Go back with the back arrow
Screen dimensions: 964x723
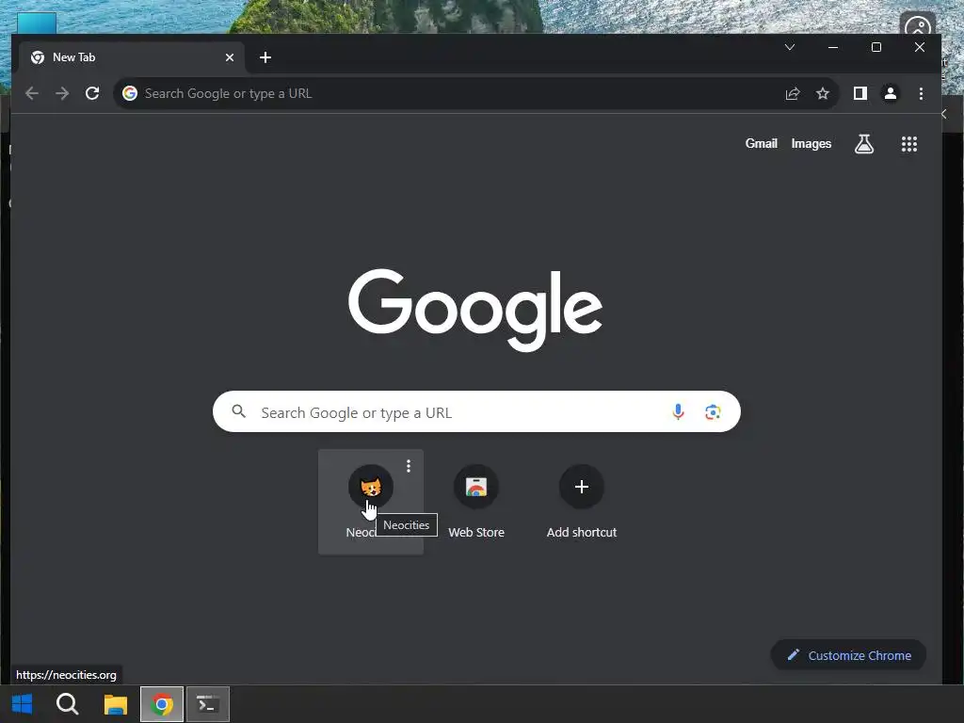coord(32,93)
